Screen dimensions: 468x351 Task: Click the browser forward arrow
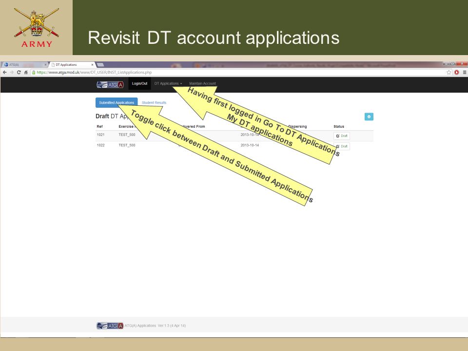(x=12, y=72)
